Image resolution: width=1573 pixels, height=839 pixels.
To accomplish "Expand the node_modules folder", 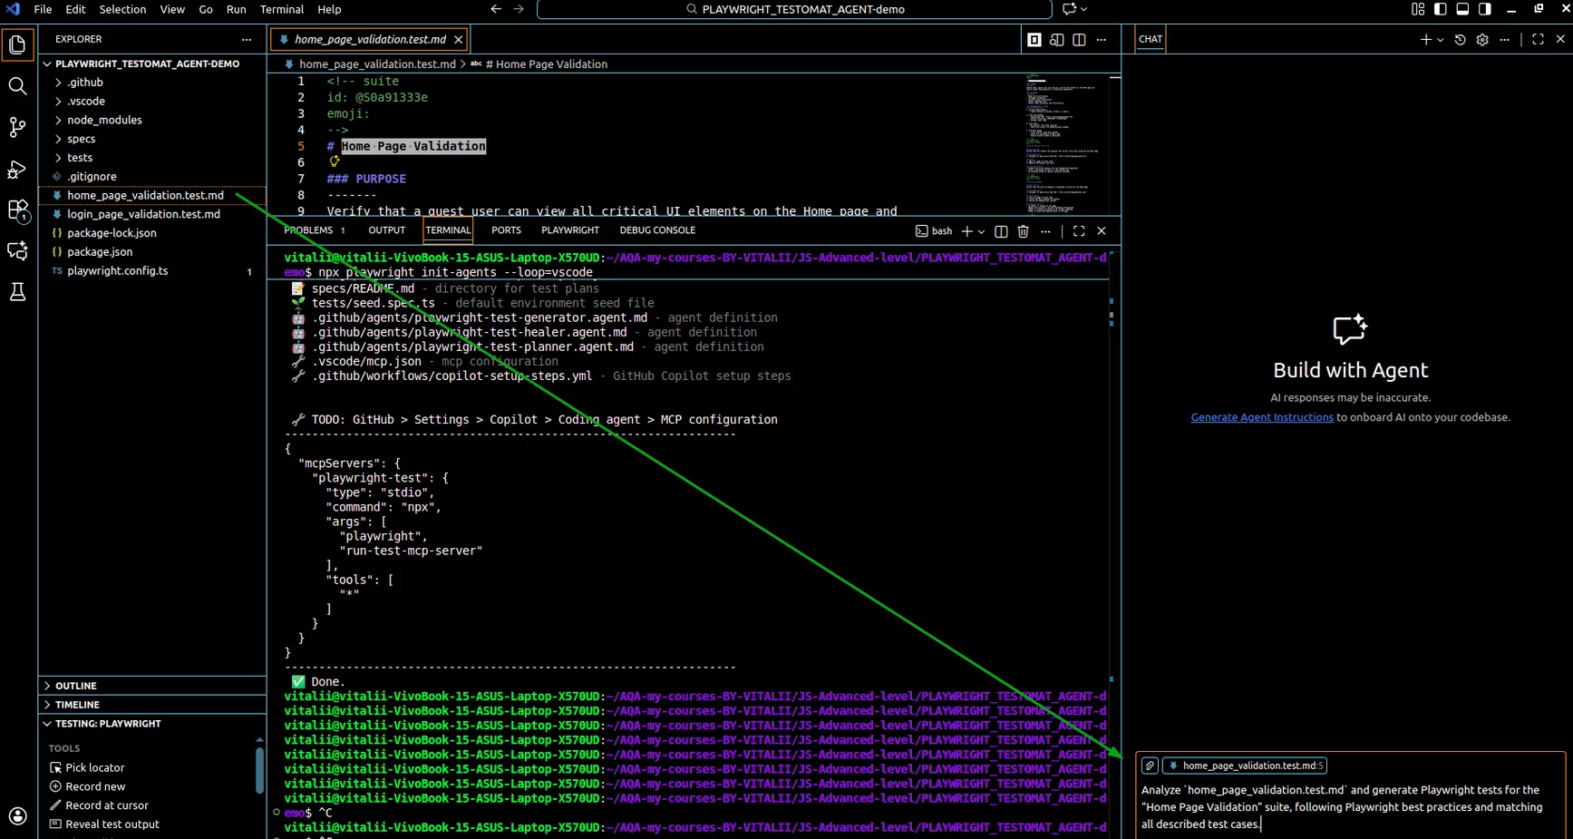I will coord(104,120).
